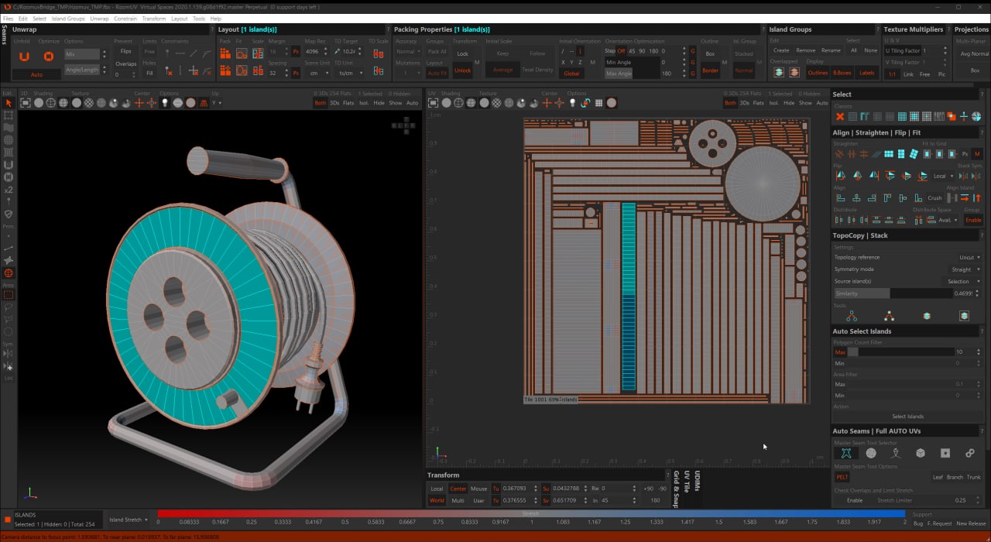Click the first Align icon in Align row
Screen dimensions: 991x542
[x=840, y=198]
